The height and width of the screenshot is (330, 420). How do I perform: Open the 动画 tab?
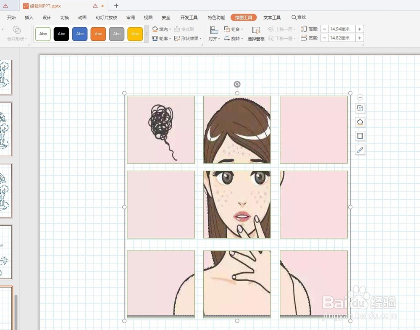pos(82,17)
